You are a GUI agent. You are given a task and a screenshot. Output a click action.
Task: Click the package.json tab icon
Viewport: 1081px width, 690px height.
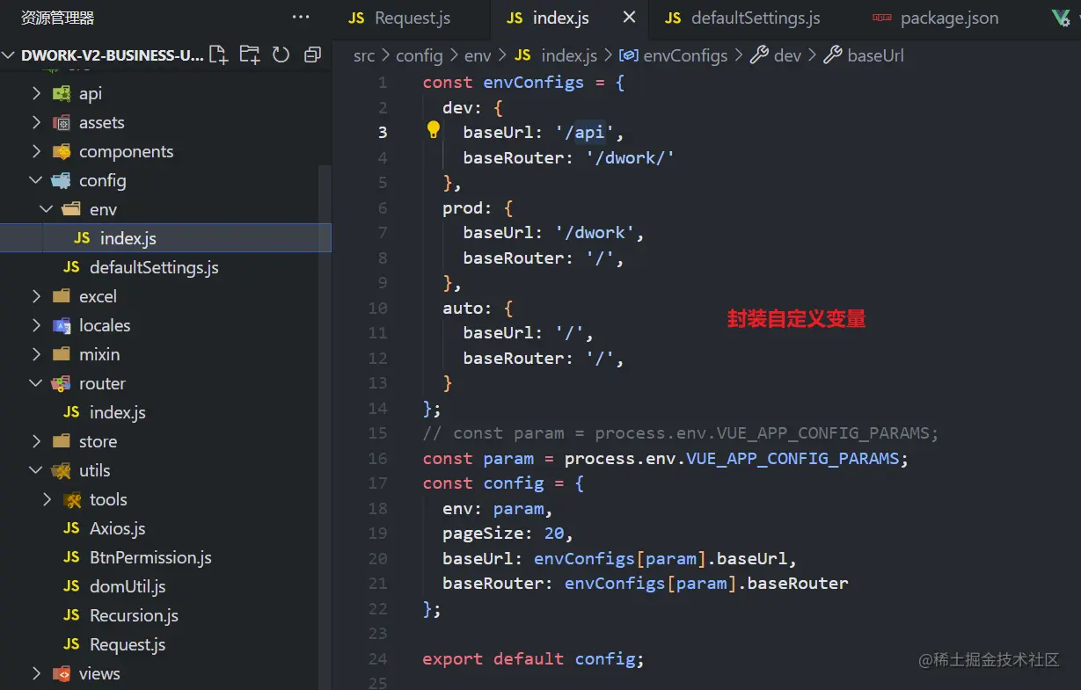point(881,18)
